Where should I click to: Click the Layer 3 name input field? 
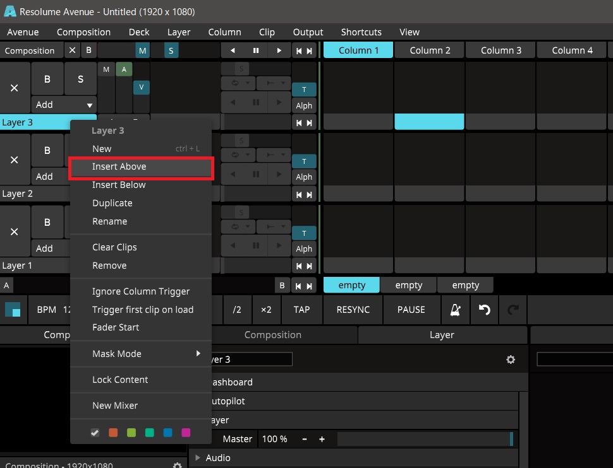tap(252, 359)
